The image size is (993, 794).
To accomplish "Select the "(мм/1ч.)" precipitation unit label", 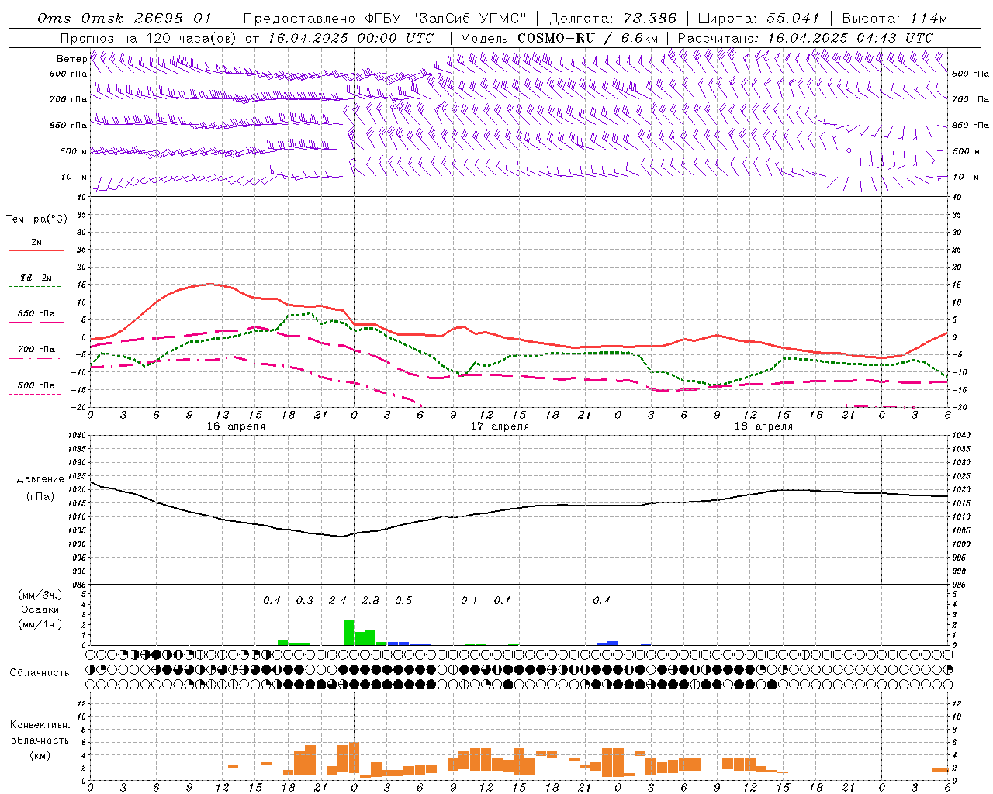I will (x=40, y=623).
